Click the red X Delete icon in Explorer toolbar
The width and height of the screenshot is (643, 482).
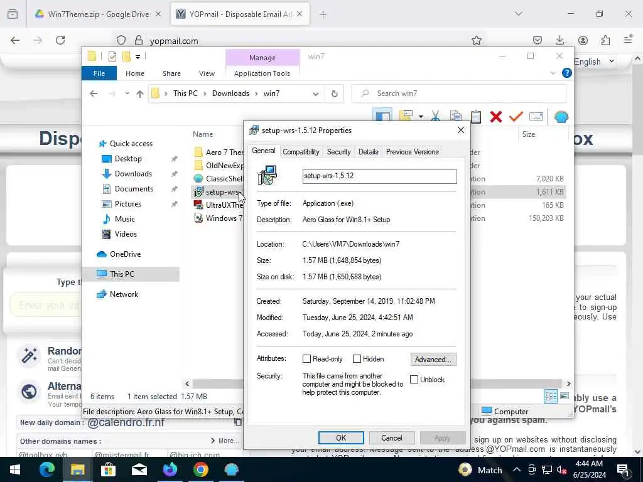[x=496, y=116]
